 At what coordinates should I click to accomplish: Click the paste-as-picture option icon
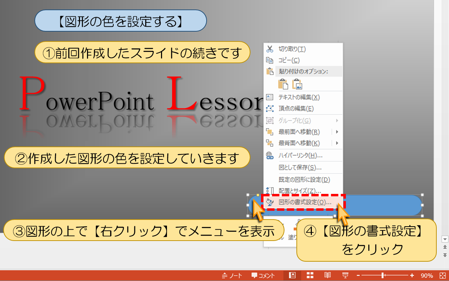click(297, 84)
